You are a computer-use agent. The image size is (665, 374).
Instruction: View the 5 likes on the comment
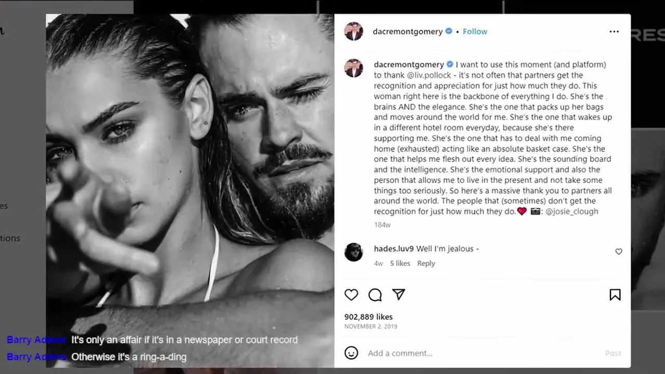400,263
